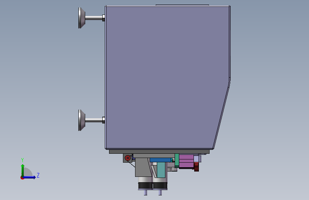Viewport: 309px width, 200px height.
Task: Select the blue Z-axis arrow of the triad
Action: tap(30, 177)
